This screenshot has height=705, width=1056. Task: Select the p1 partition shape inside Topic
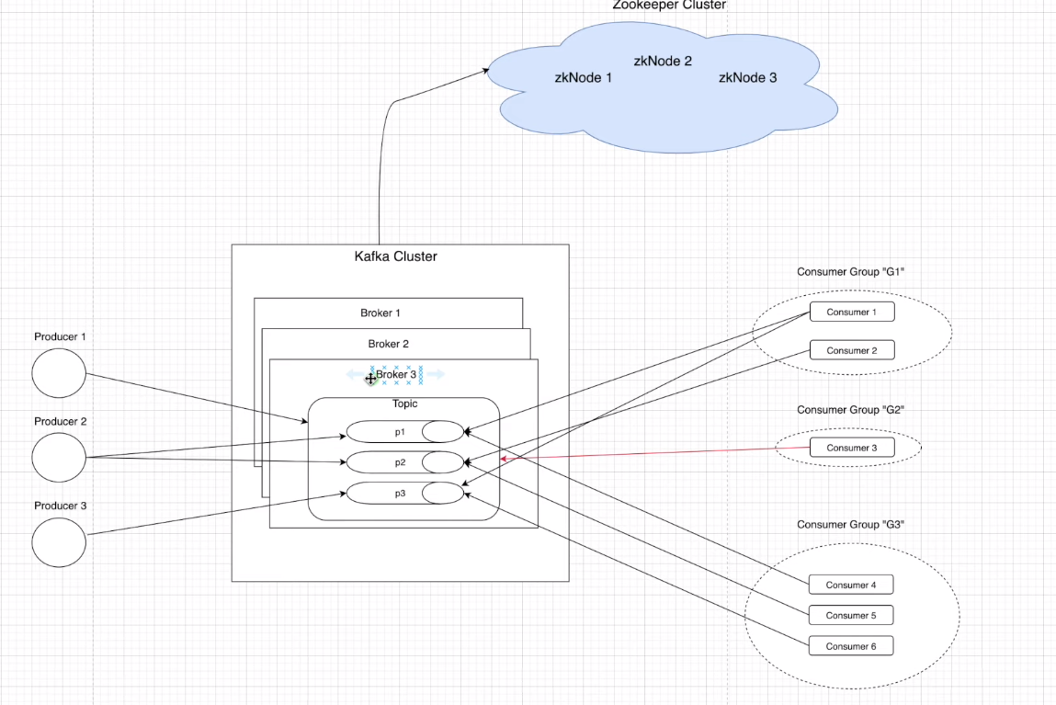[400, 431]
